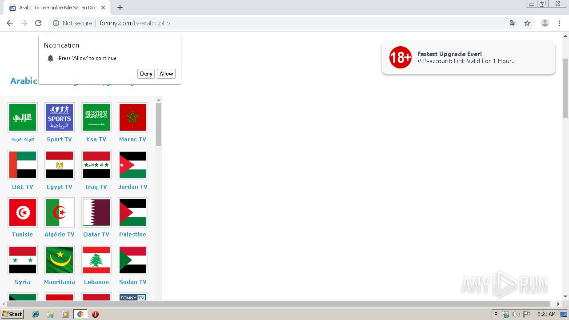Click the browser back arrow
Image resolution: width=569 pixels, height=320 pixels.
pyautogui.click(x=10, y=23)
